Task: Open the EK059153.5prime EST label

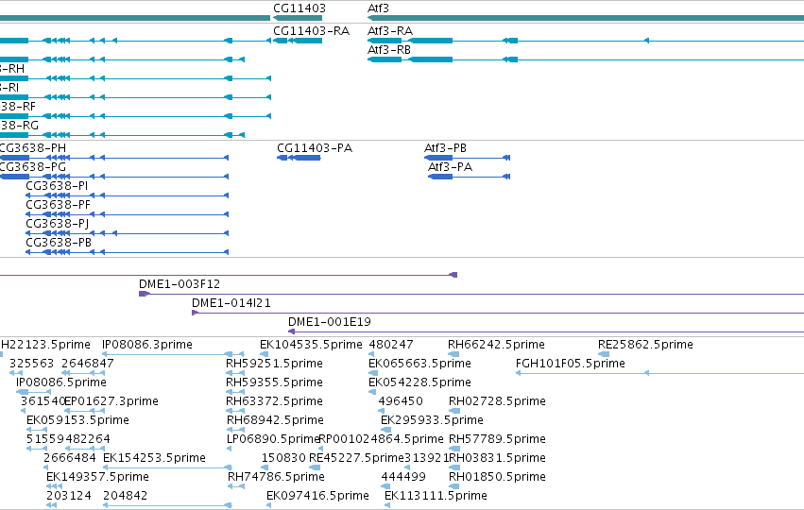Action: 77,420
